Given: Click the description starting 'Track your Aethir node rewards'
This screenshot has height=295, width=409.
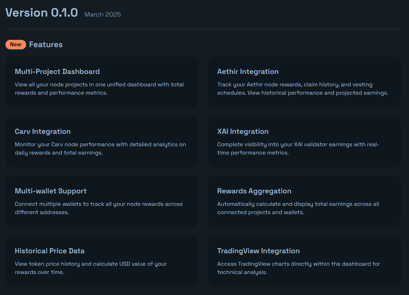Looking at the screenshot, I should click(303, 89).
